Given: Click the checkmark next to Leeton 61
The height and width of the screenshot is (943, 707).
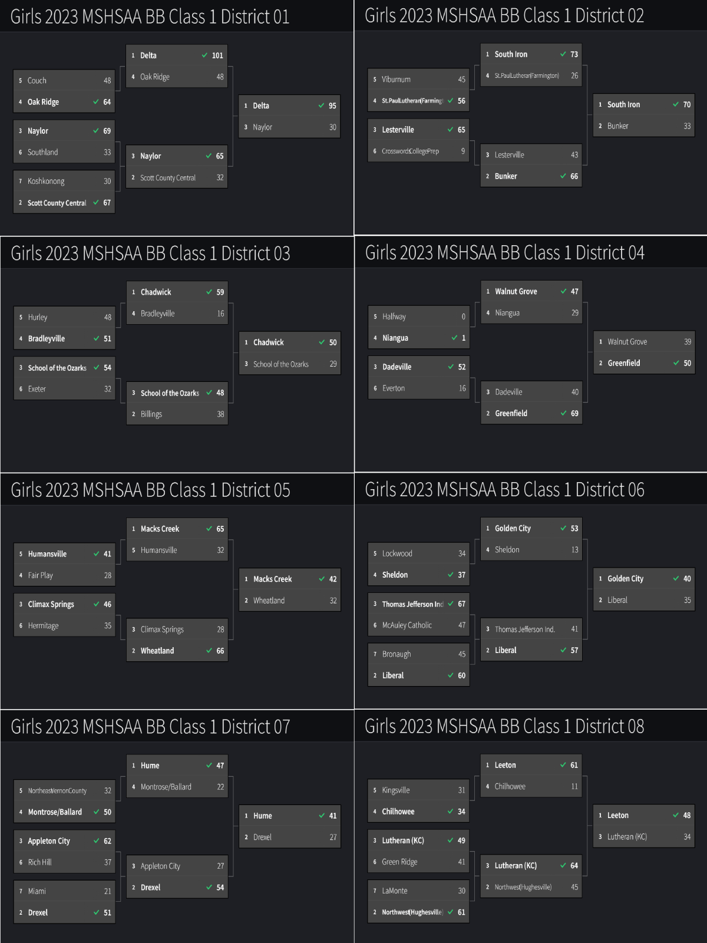Looking at the screenshot, I should (x=563, y=765).
